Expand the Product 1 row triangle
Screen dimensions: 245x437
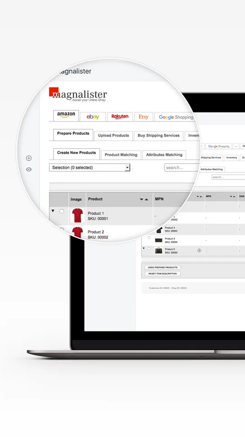click(53, 211)
